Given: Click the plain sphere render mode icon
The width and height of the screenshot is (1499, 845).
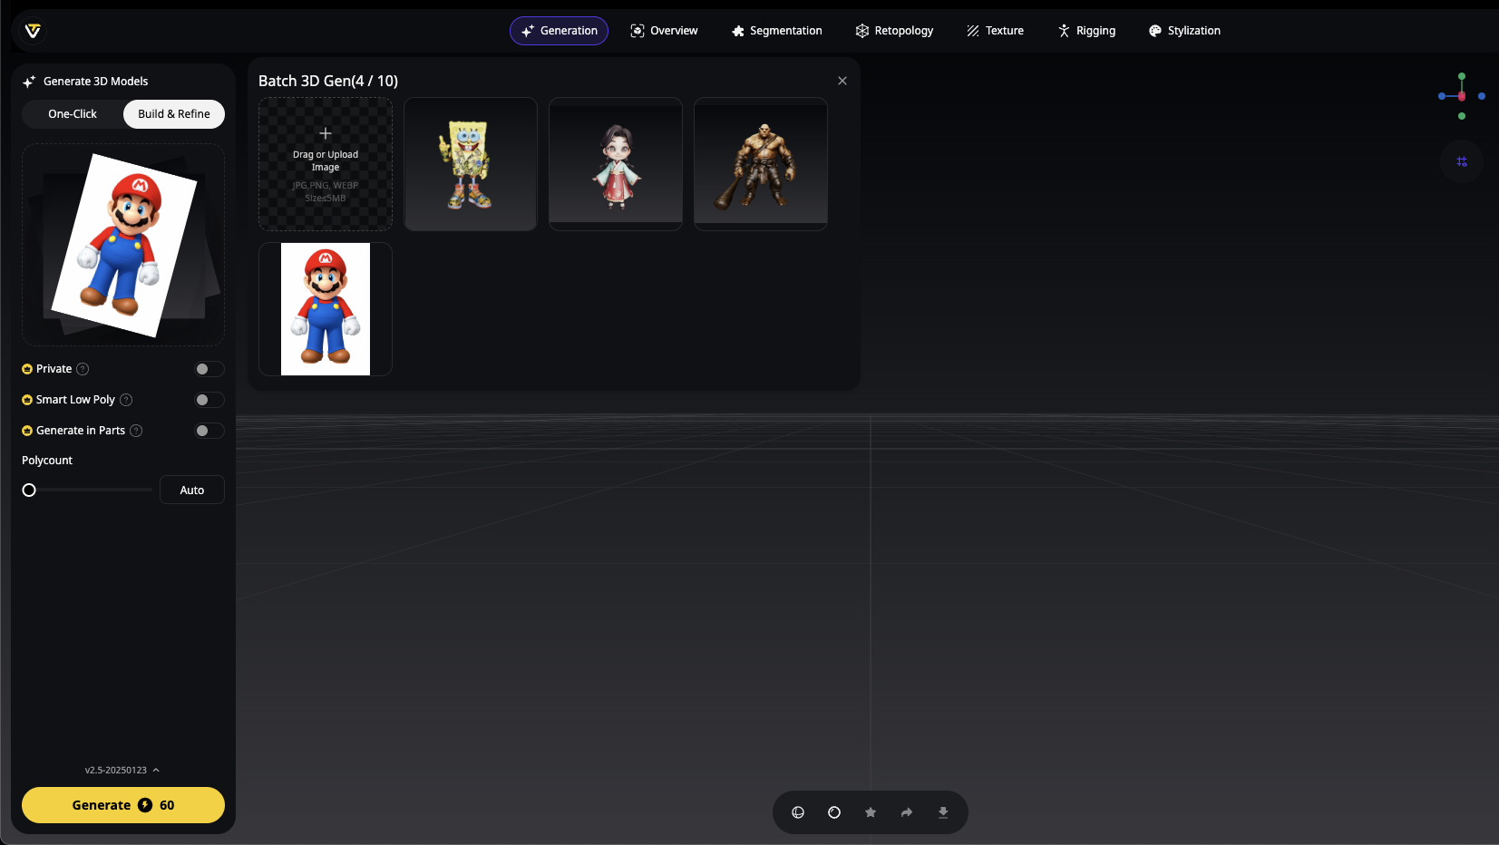Looking at the screenshot, I should pyautogui.click(x=834, y=812).
